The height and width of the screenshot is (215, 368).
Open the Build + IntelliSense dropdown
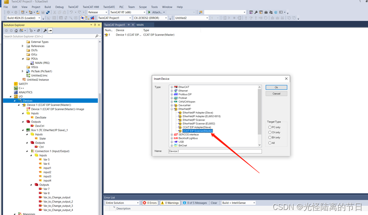coord(254,203)
